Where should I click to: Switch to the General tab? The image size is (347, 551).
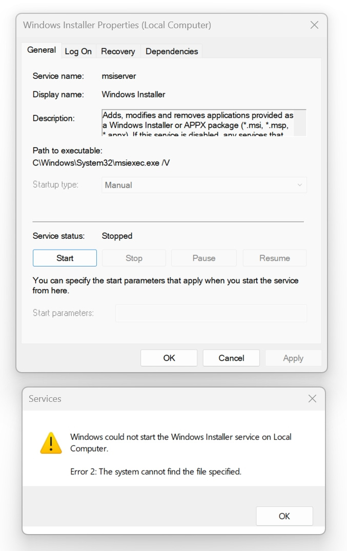(x=41, y=50)
